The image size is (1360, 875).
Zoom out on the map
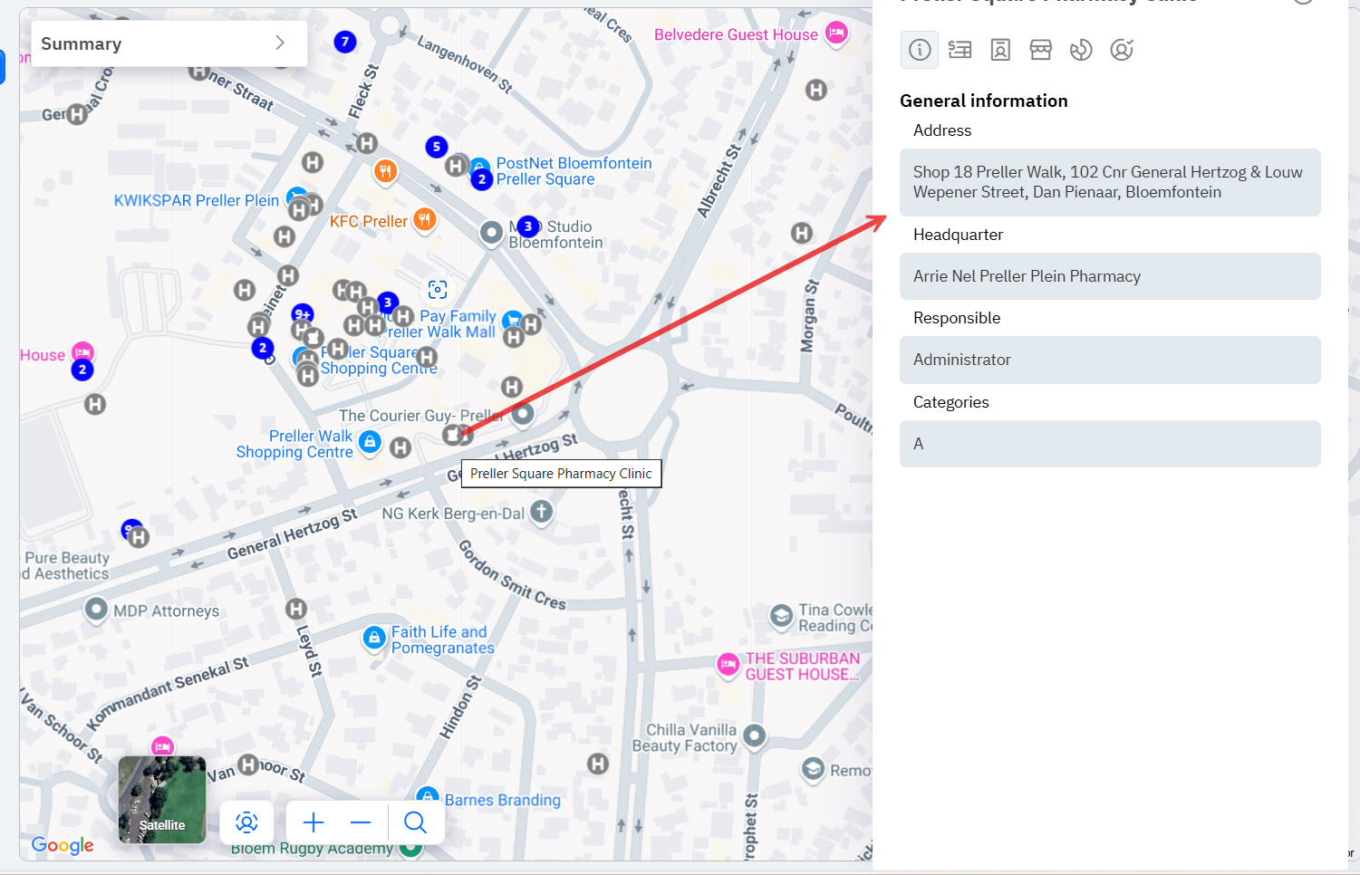pos(361,822)
